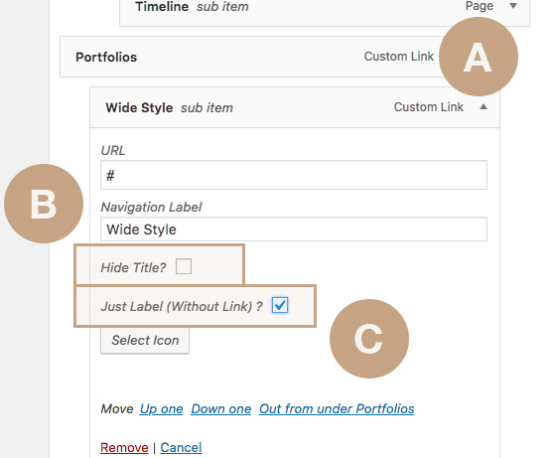Click the Just Label (Without Link) text
Viewport: 556px width, 458px height.
pyautogui.click(x=182, y=306)
